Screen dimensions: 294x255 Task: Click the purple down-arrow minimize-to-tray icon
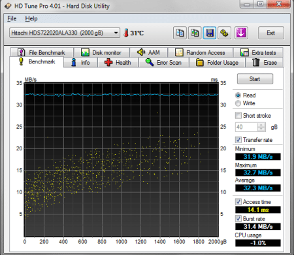coord(241,33)
